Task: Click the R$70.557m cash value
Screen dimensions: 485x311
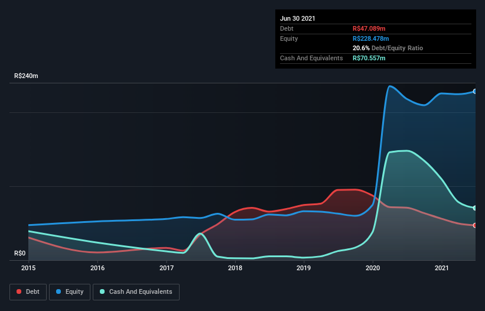Action: [x=369, y=58]
